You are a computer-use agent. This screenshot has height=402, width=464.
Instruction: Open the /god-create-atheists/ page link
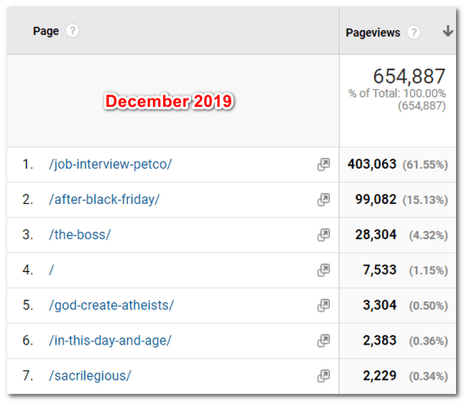pyautogui.click(x=111, y=305)
